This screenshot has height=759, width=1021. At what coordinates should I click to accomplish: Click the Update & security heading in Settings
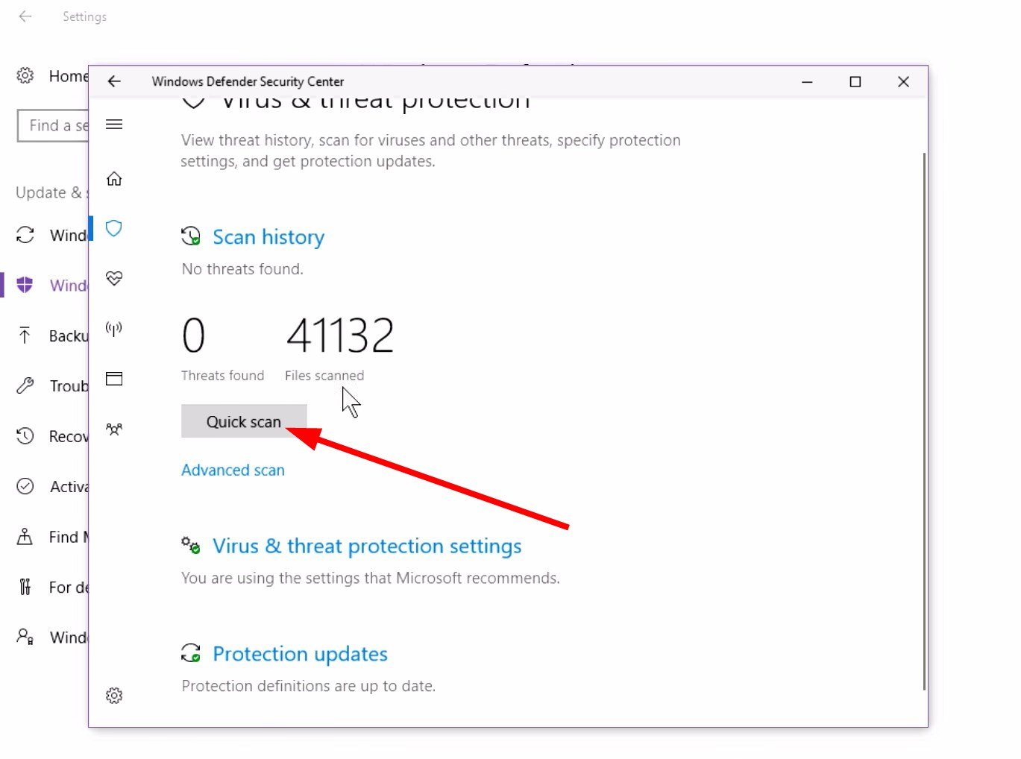(x=51, y=192)
